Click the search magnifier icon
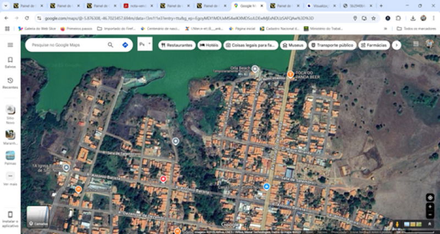The image size is (440, 234). pos(111,45)
